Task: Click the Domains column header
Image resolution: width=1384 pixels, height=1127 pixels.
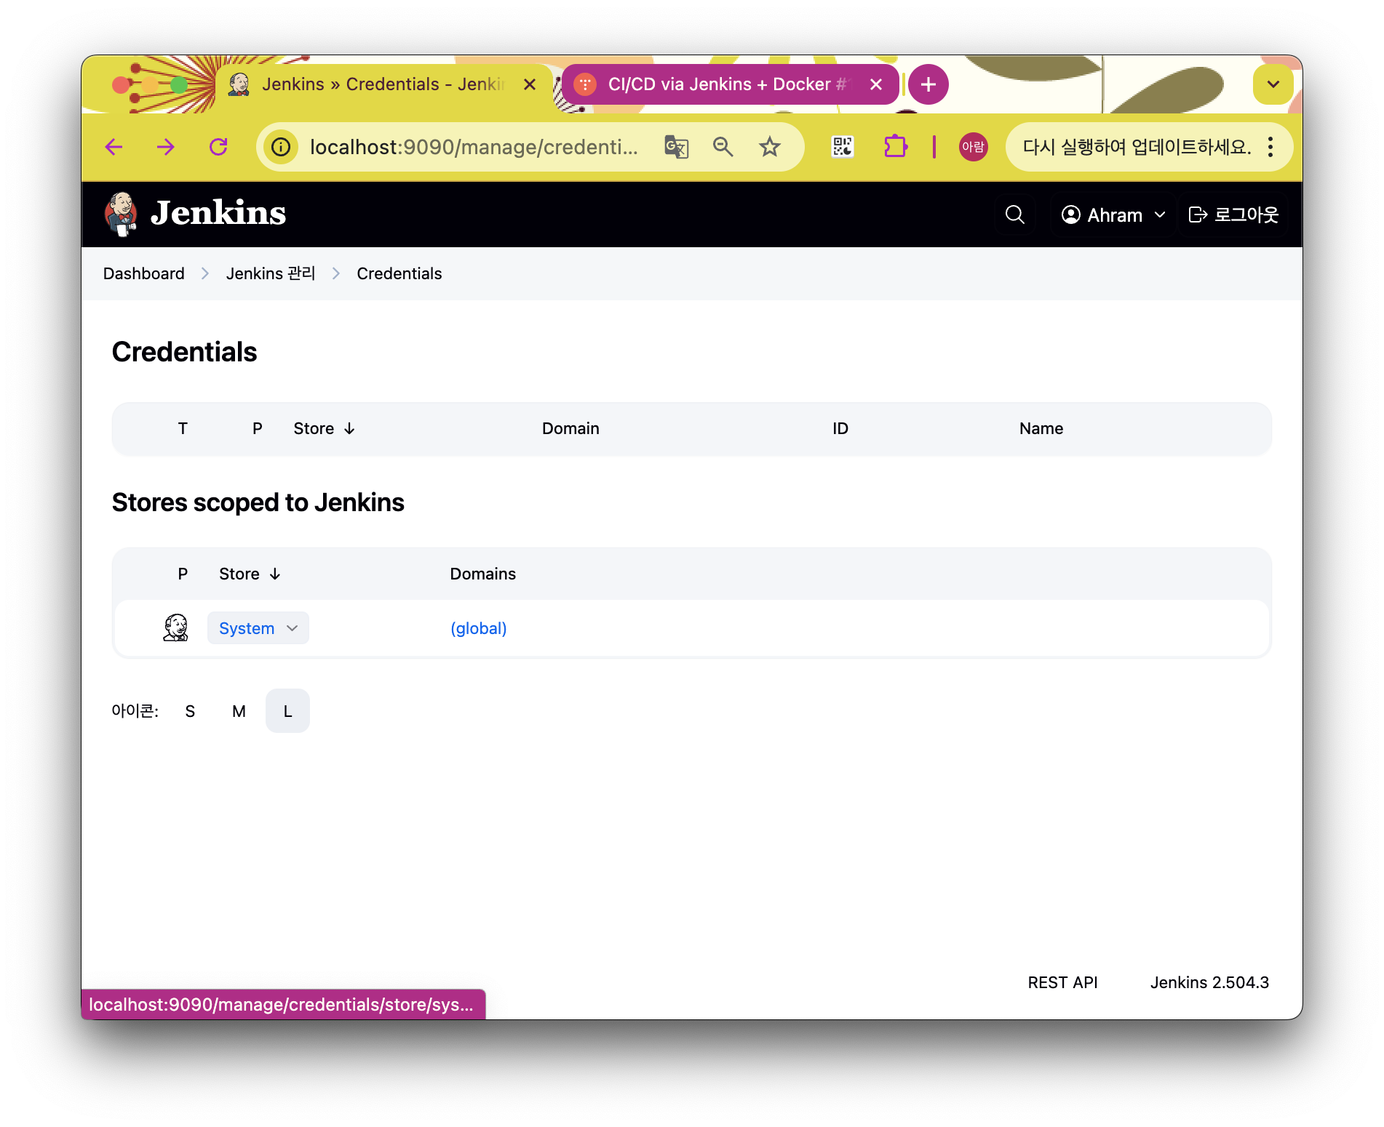Action: 482,574
